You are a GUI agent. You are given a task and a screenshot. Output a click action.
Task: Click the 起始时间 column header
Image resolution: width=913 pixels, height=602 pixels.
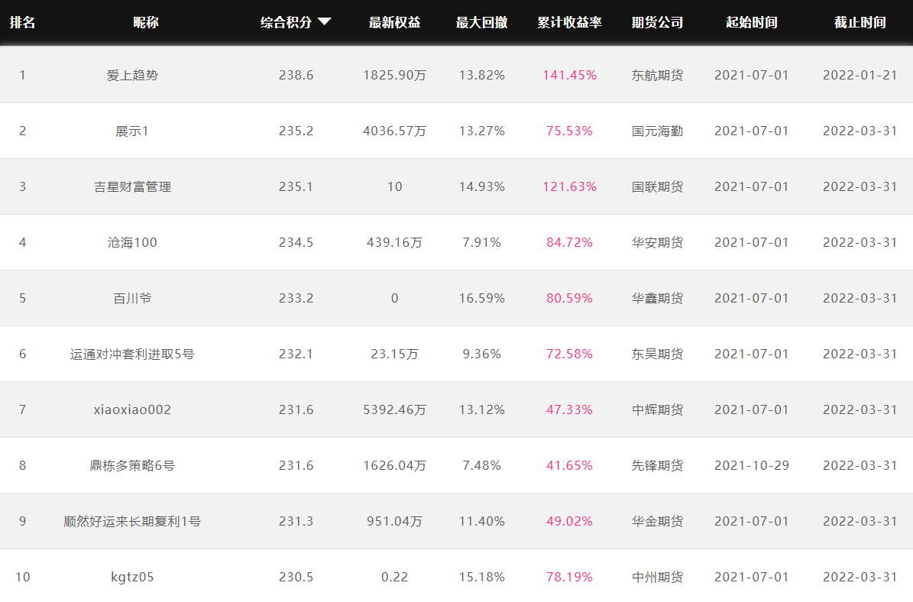tap(752, 22)
